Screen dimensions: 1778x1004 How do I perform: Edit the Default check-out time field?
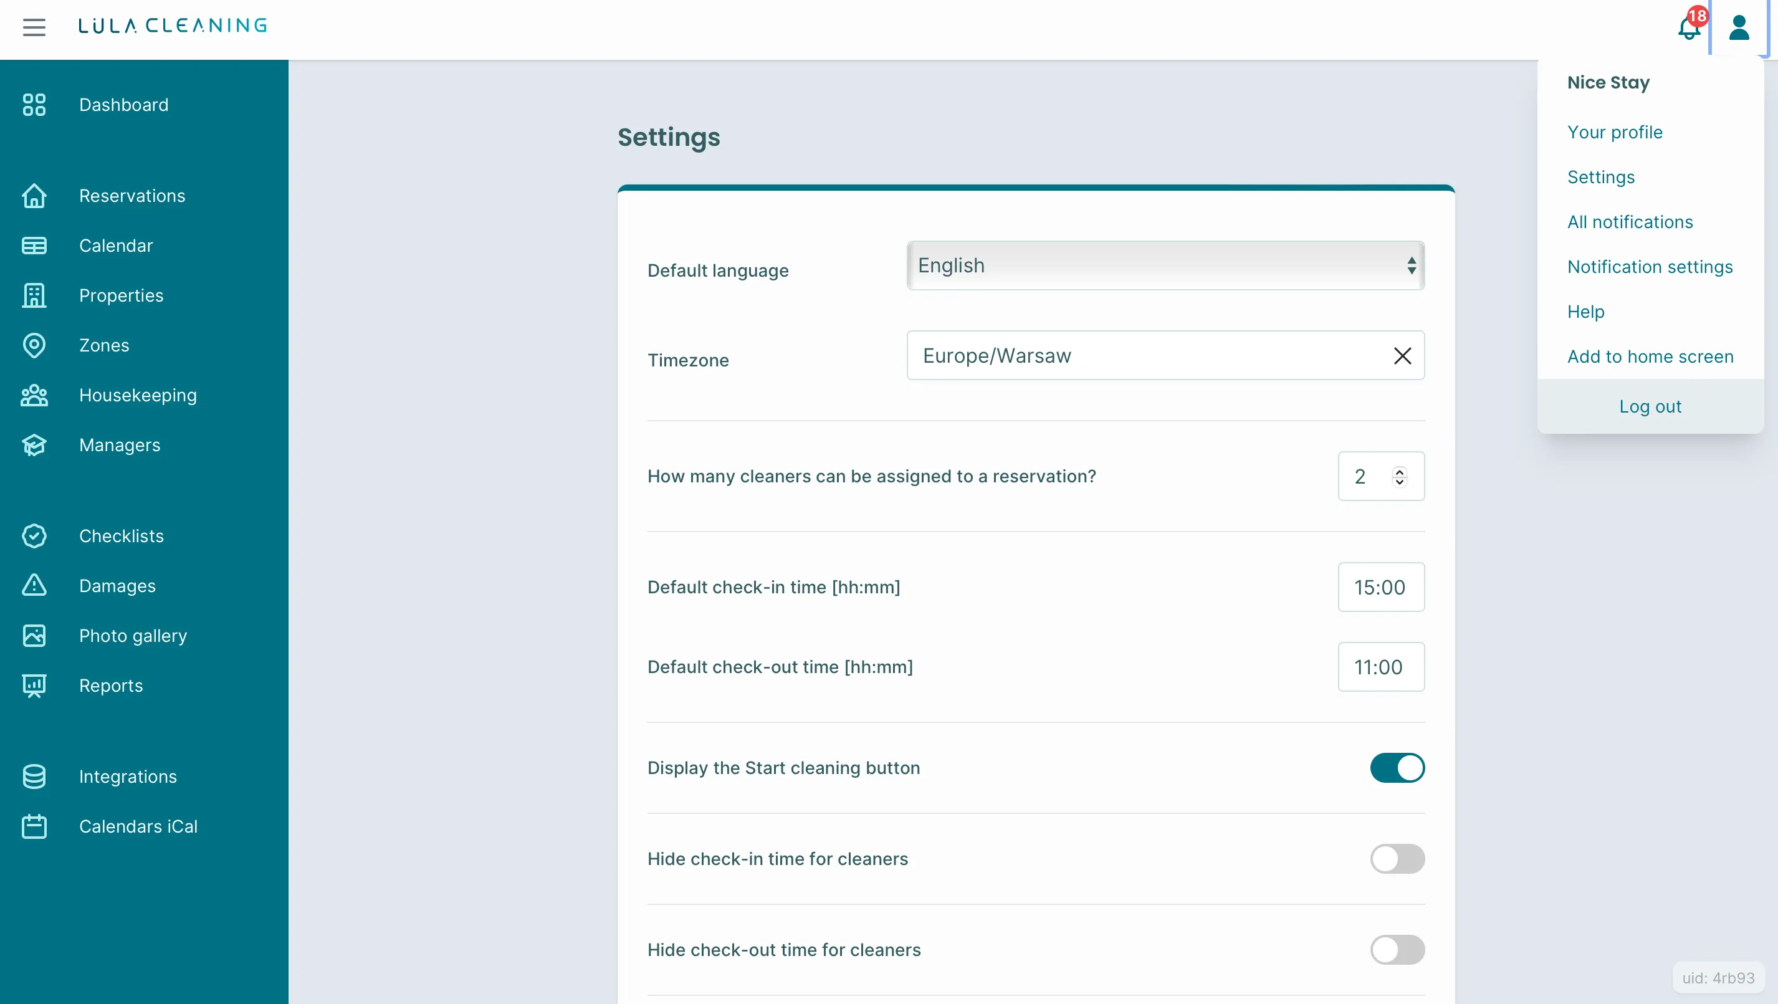(x=1380, y=667)
